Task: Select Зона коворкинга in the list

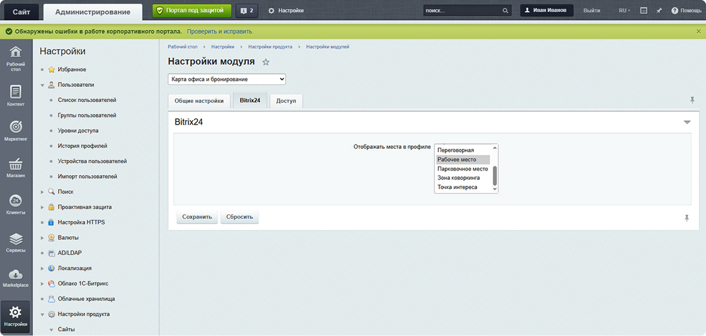Action: (463, 178)
